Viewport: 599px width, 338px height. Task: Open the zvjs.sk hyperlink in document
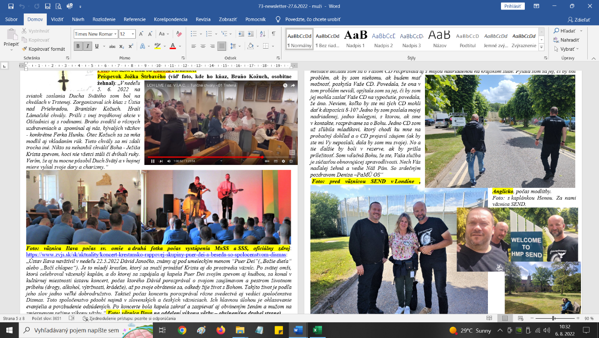tap(157, 254)
